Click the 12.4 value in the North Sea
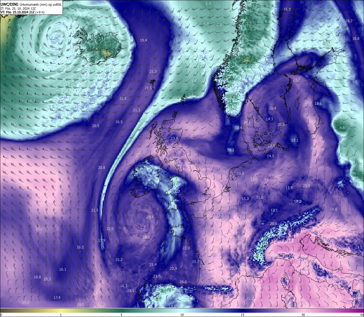Viewport: 364px width, 317px height. [x=238, y=128]
